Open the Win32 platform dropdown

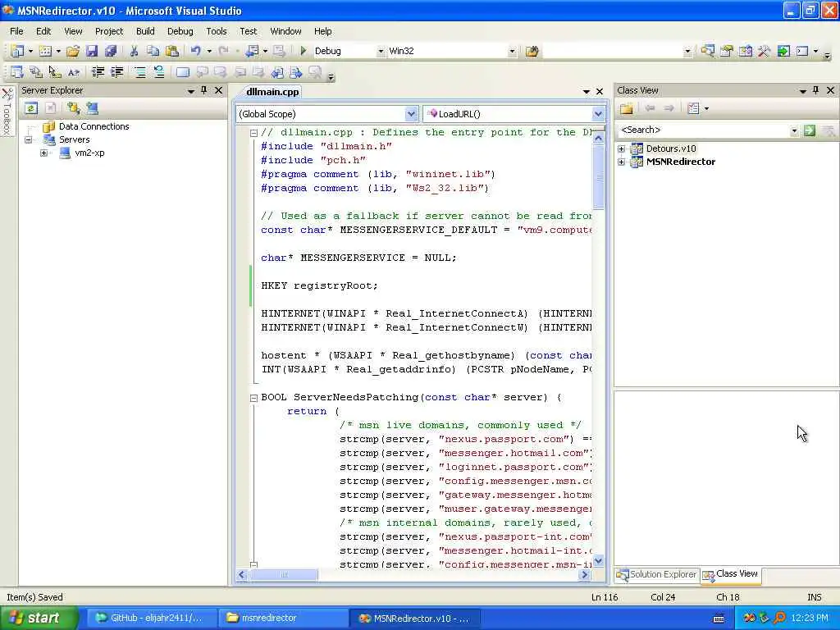[512, 52]
